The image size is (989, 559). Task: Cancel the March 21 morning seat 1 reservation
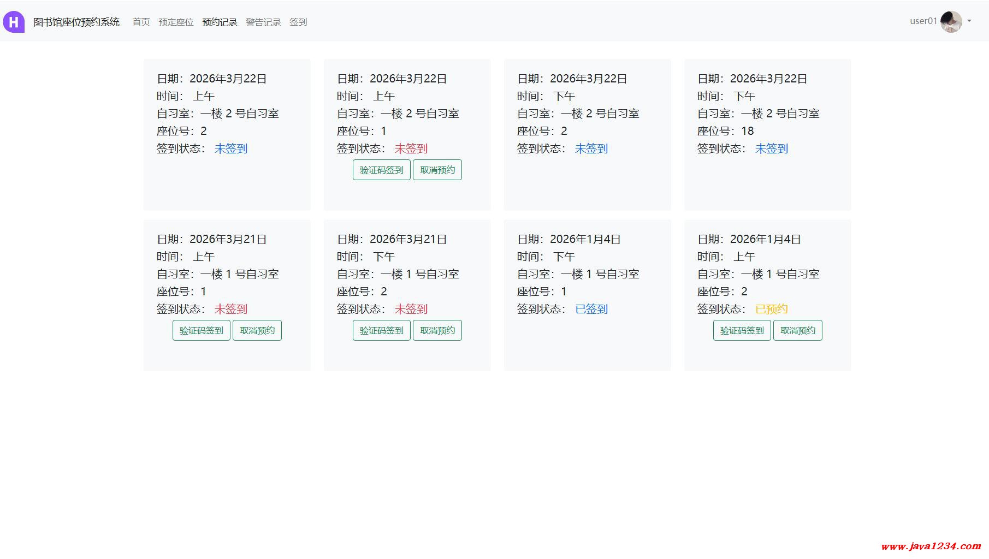point(257,330)
